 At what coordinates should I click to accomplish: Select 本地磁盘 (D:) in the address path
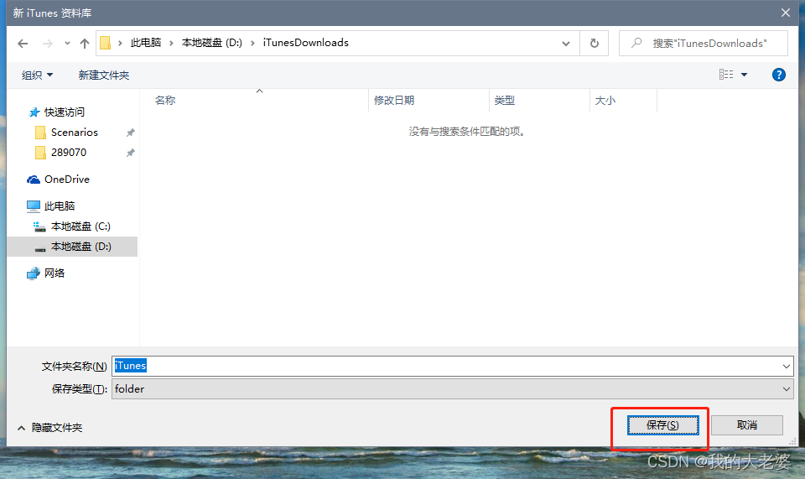tap(211, 43)
